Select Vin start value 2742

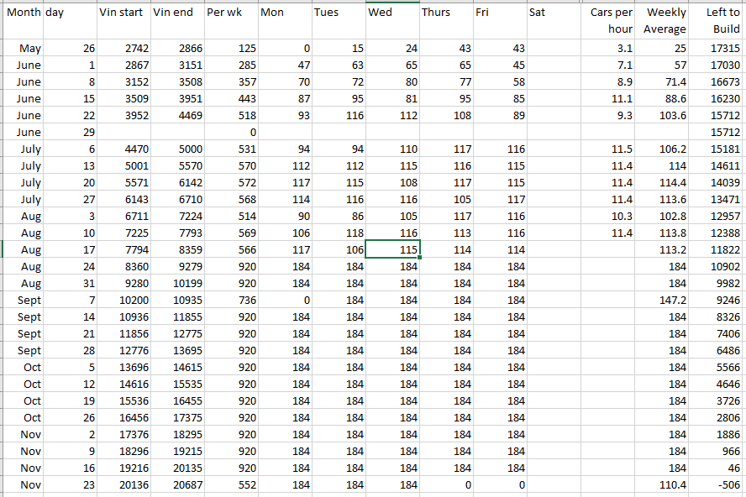point(123,49)
